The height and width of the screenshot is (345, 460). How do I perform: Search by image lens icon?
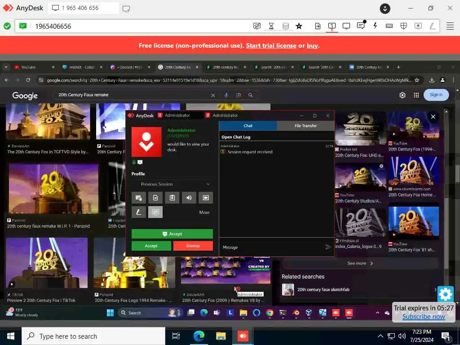(x=239, y=95)
